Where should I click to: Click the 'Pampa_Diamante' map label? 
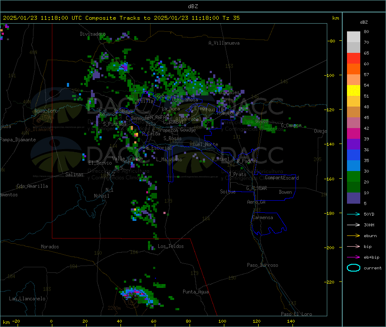pos(18,140)
